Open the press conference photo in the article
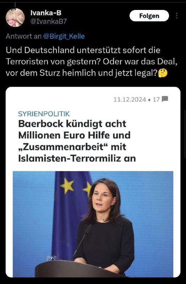Screen dimensions: 186x284 tap(93, 224)
